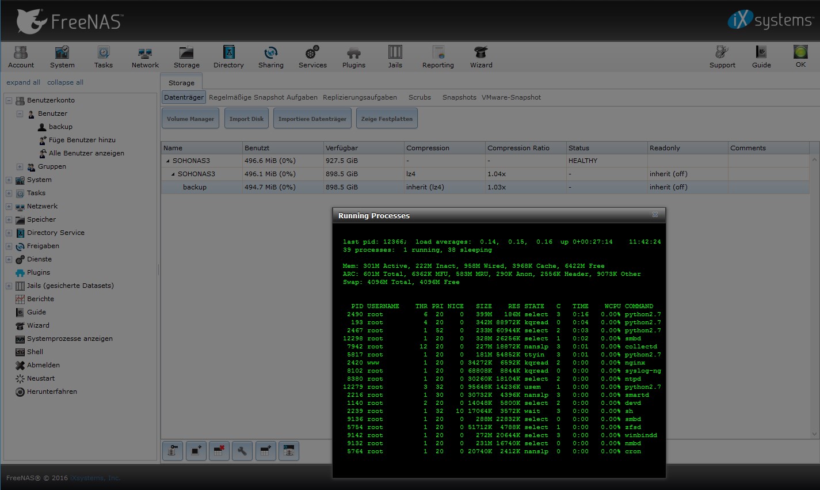Screen dimensions: 820x490
Task: Open the Services toolbar icon
Action: [x=312, y=57]
